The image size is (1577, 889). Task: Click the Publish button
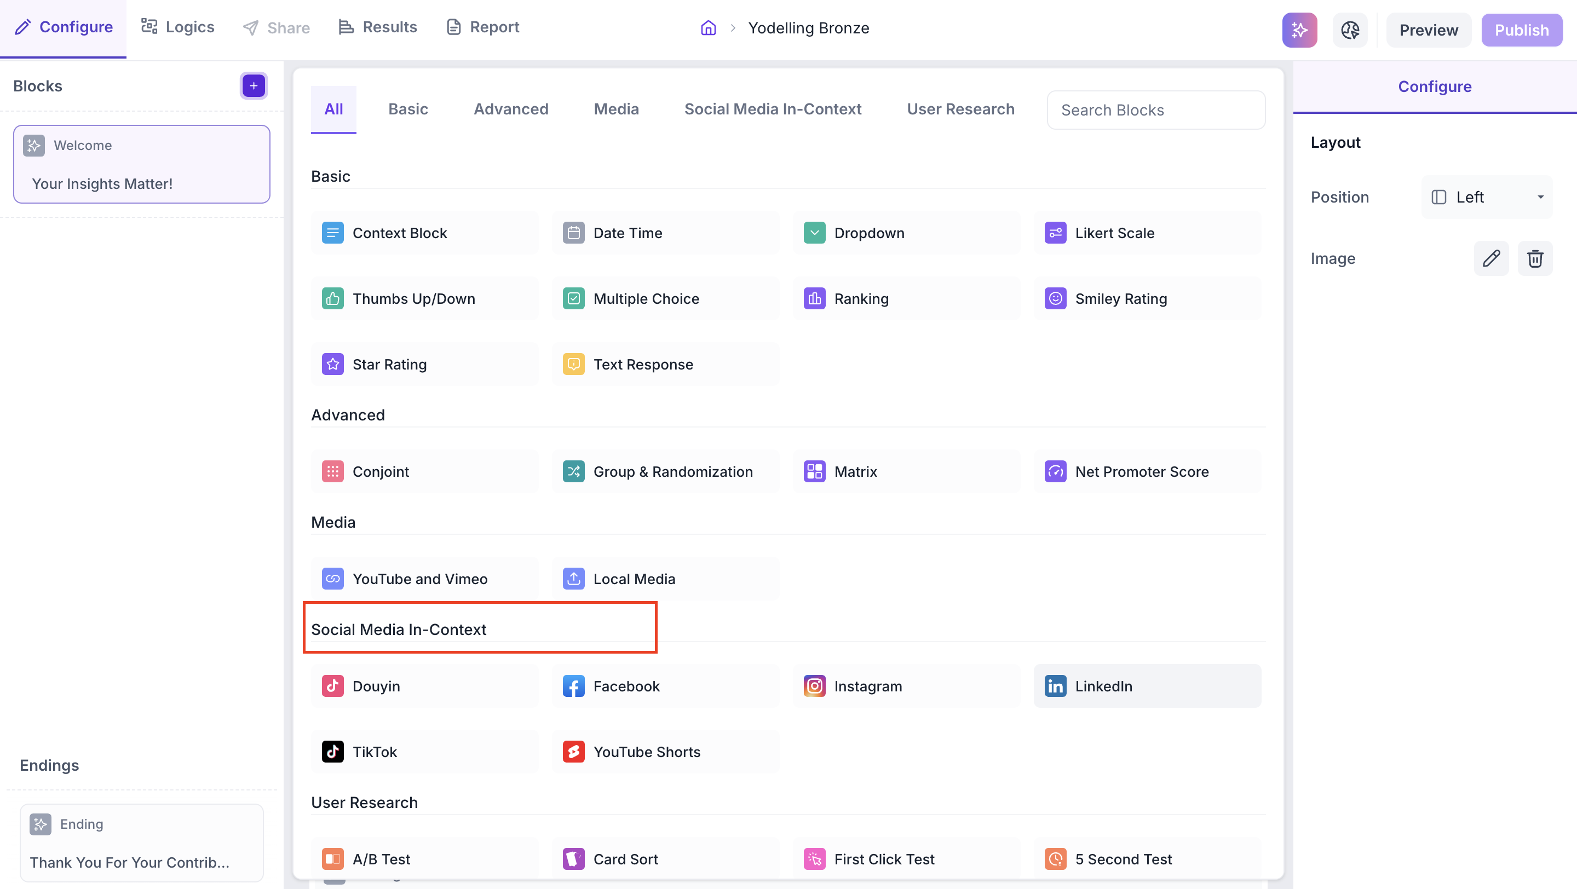1521,30
